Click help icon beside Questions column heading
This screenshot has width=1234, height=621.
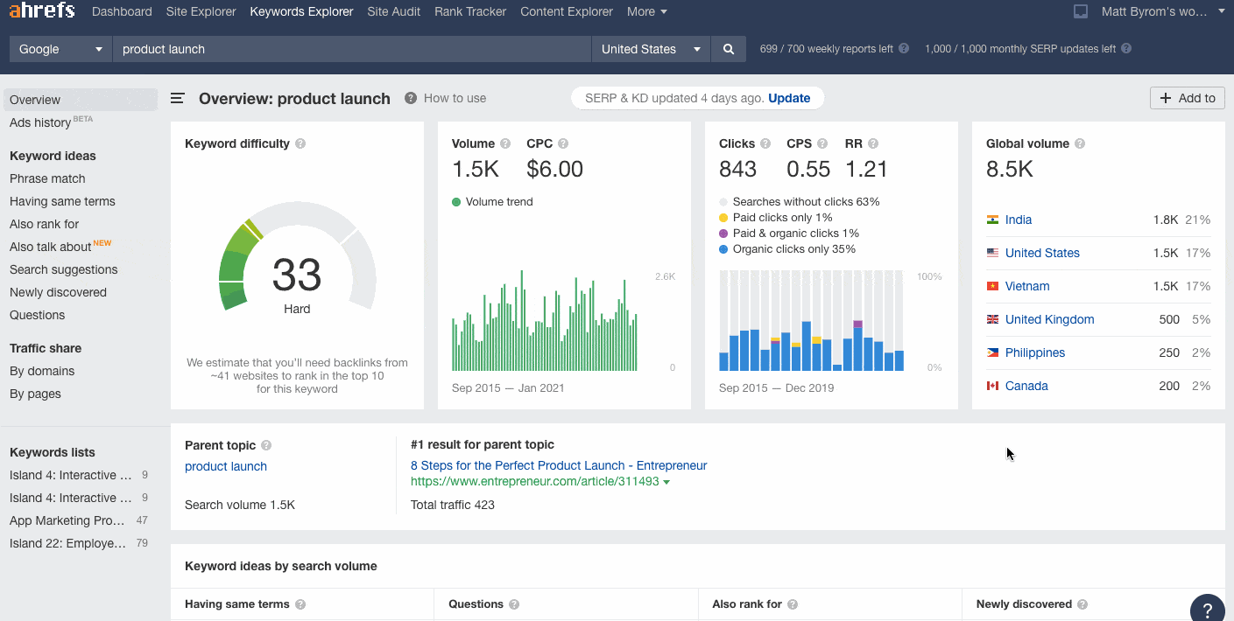(514, 604)
